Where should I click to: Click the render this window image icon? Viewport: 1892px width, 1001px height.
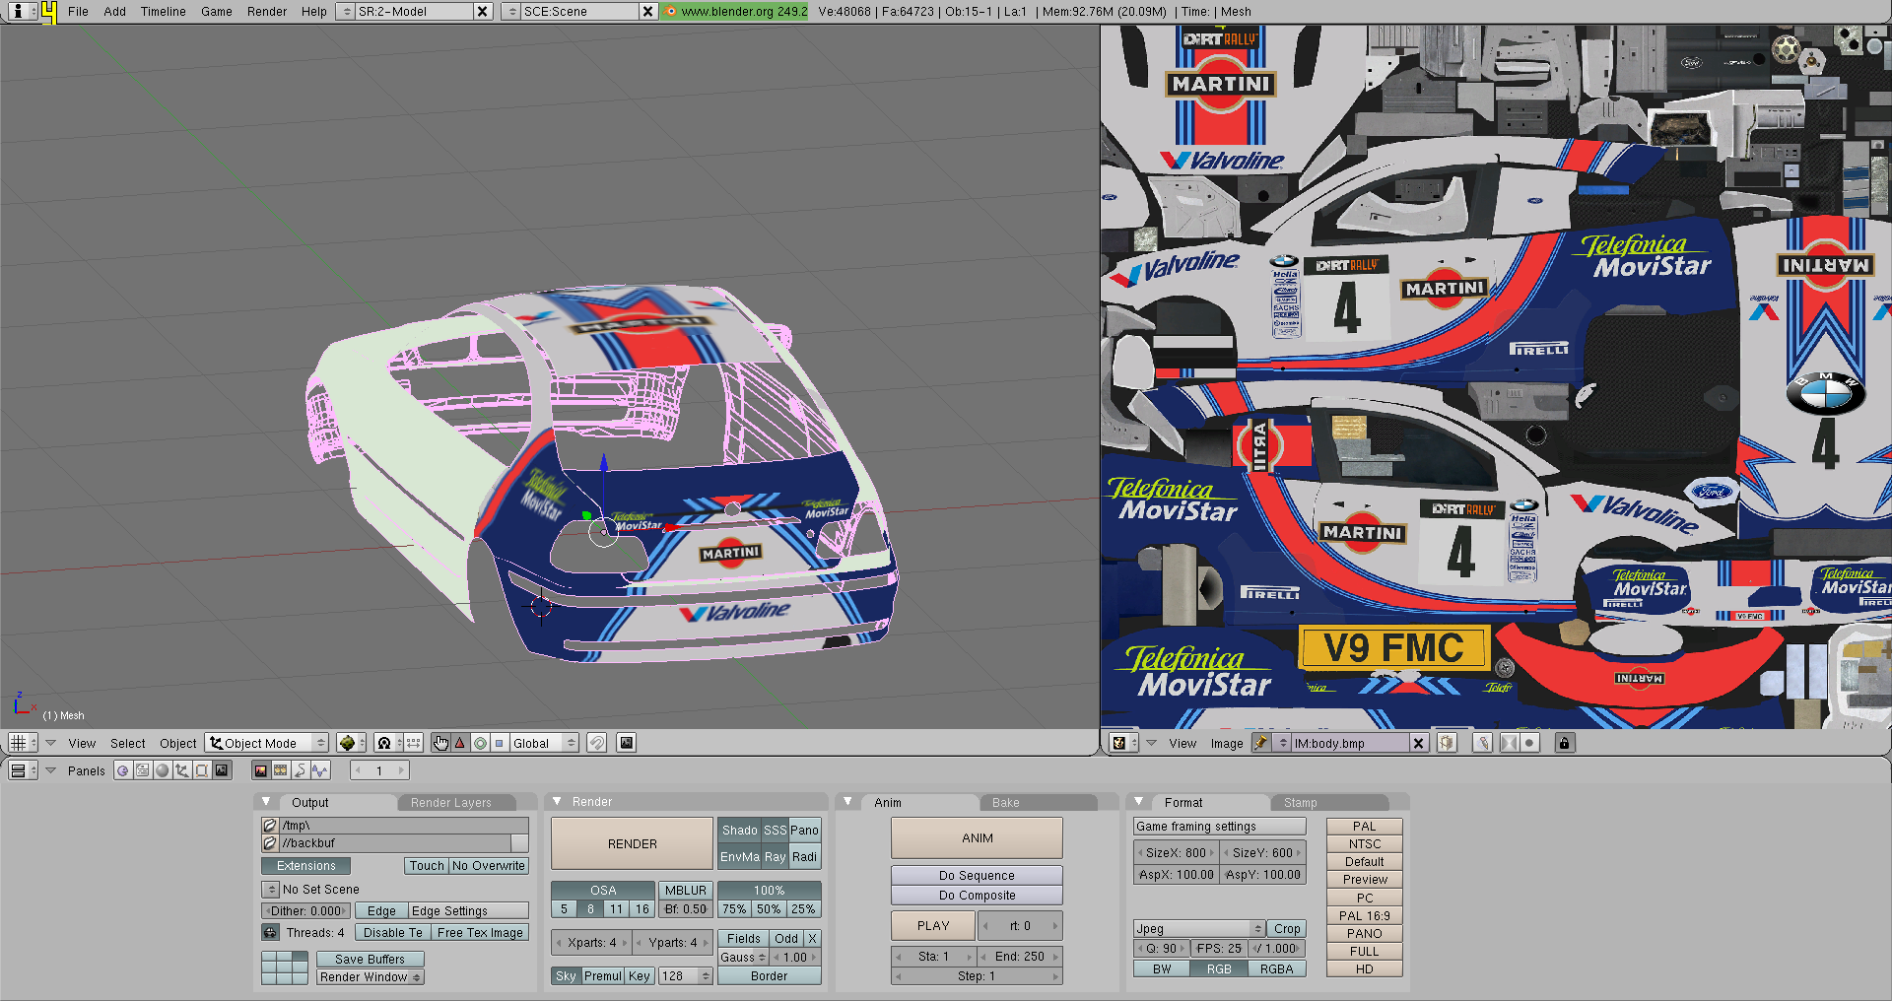(627, 743)
